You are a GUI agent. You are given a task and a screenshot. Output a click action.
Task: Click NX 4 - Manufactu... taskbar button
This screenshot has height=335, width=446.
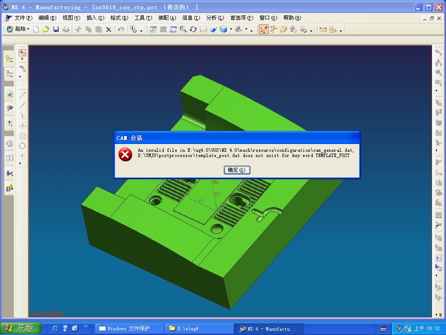[269, 328]
